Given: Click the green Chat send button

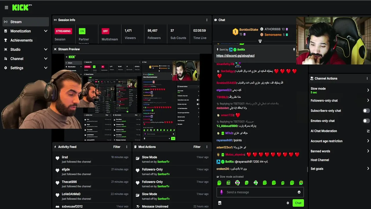Looking at the screenshot, I should click(298, 203).
